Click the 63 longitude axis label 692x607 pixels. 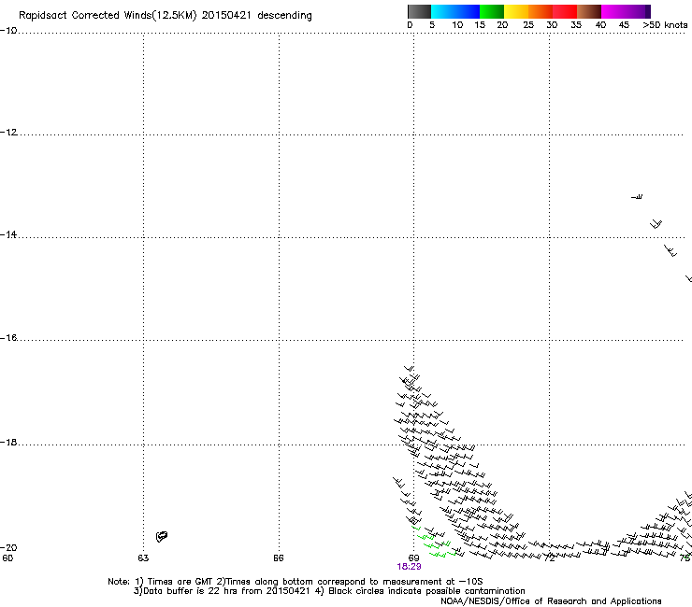click(143, 558)
